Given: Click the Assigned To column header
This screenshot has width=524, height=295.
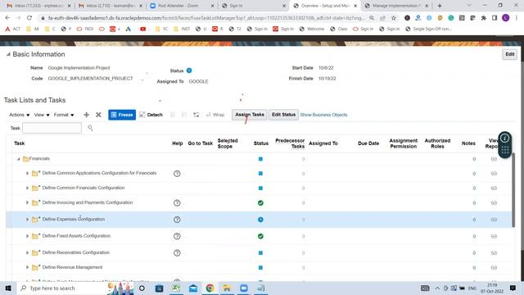Looking at the screenshot, I should pyautogui.click(x=323, y=143).
